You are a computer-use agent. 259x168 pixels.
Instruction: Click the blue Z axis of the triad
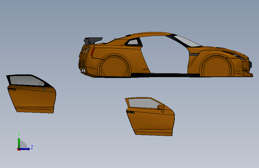pyautogui.click(x=25, y=149)
